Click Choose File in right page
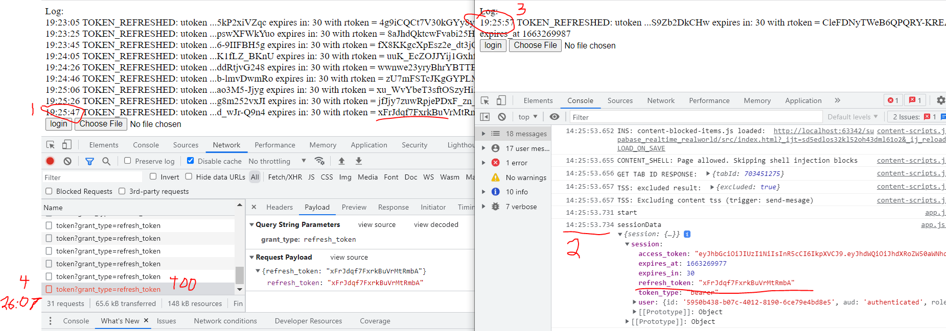Viewport: 946px width, 331px height. [536, 45]
